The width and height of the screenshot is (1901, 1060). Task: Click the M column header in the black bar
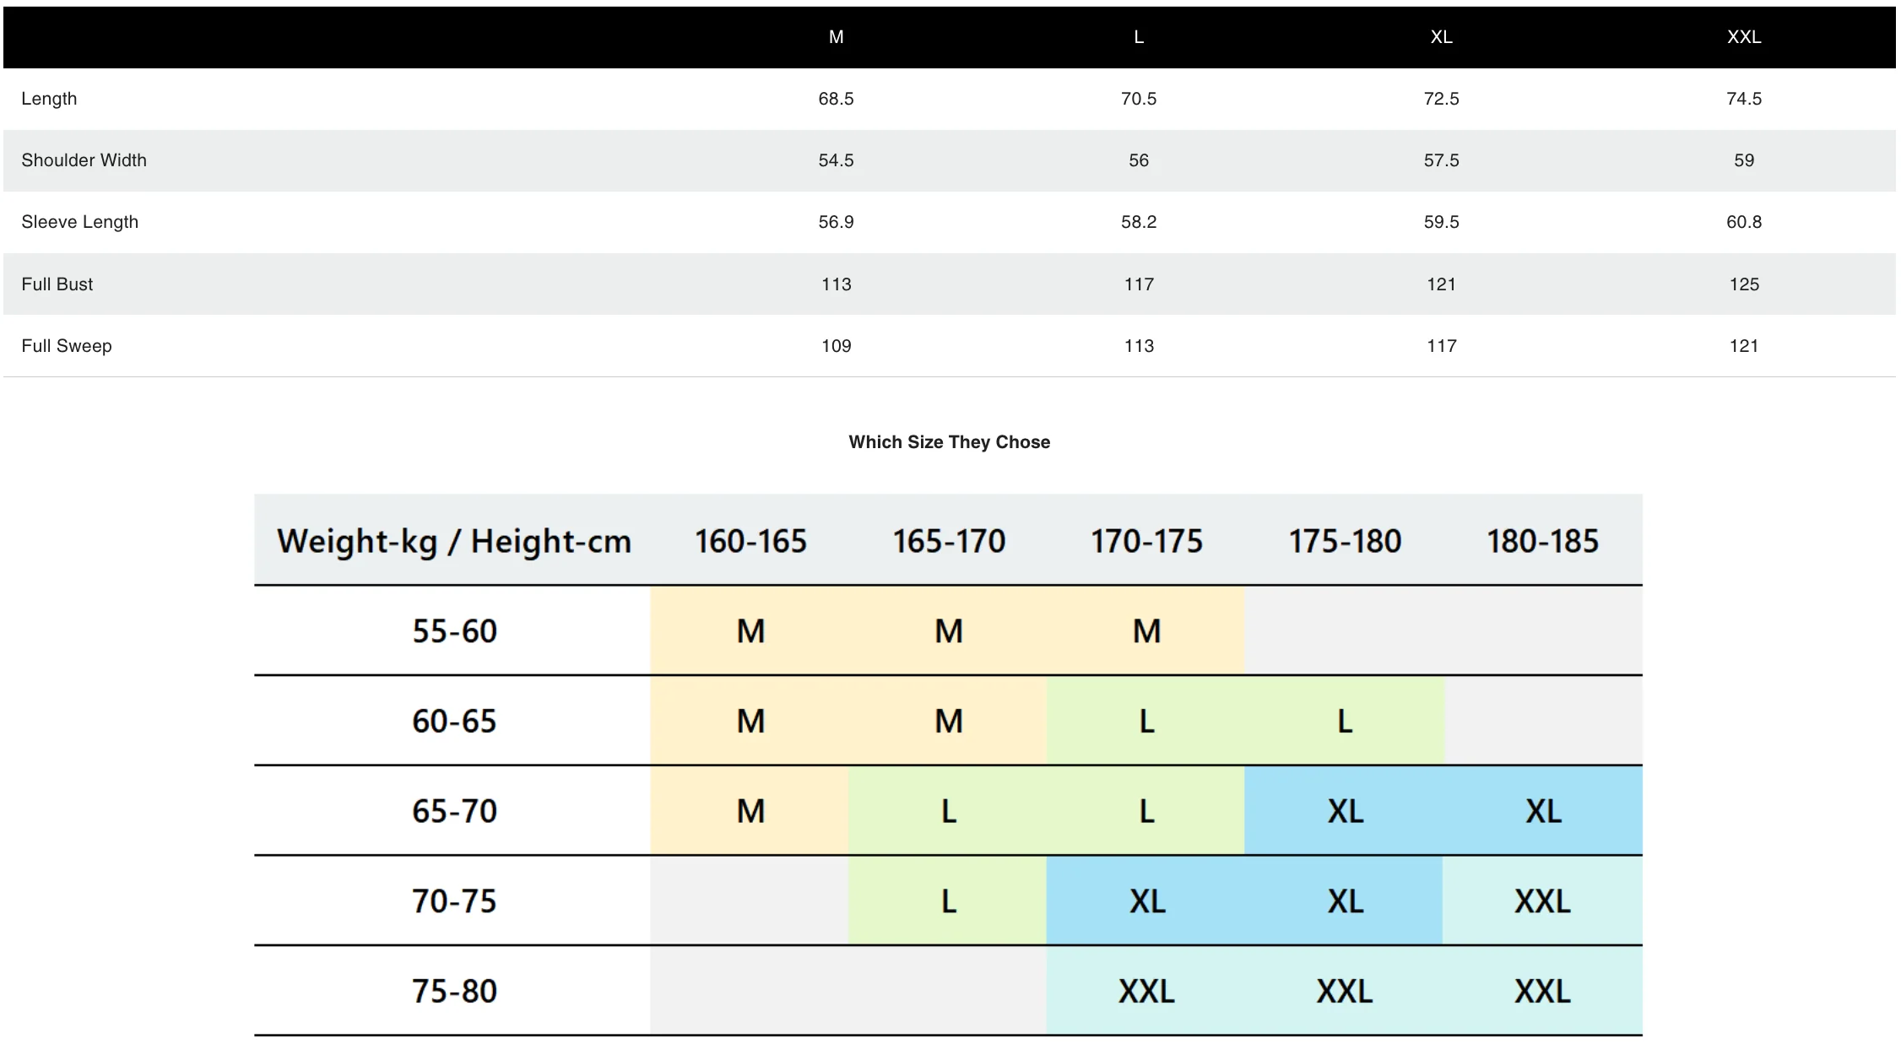(836, 37)
